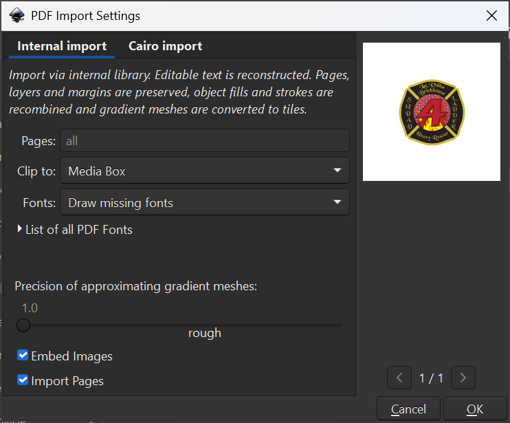Click the PDF page preview thumbnail

coord(431,112)
